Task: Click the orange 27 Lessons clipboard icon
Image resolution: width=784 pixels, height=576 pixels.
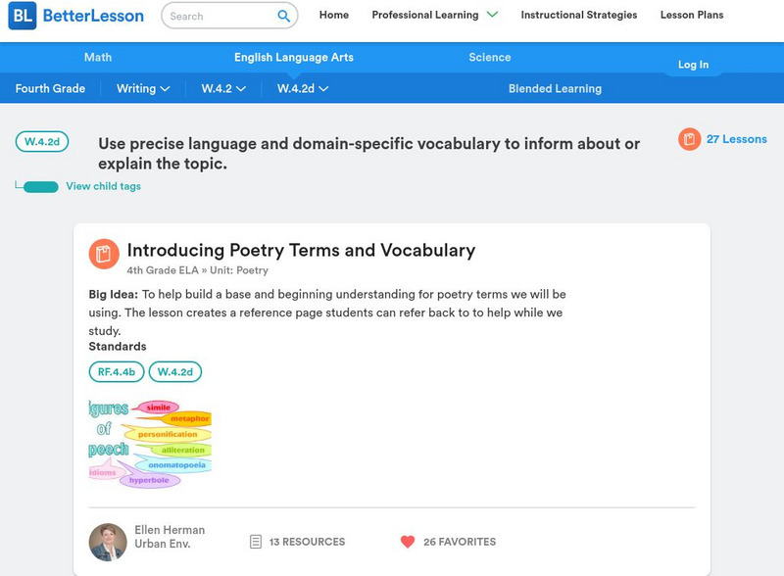Action: pyautogui.click(x=689, y=139)
